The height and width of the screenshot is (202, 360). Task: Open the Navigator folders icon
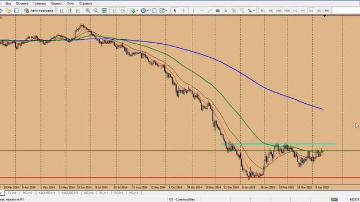coord(8,11)
